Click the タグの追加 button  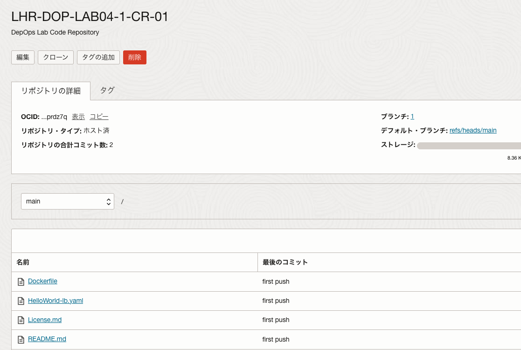point(98,57)
